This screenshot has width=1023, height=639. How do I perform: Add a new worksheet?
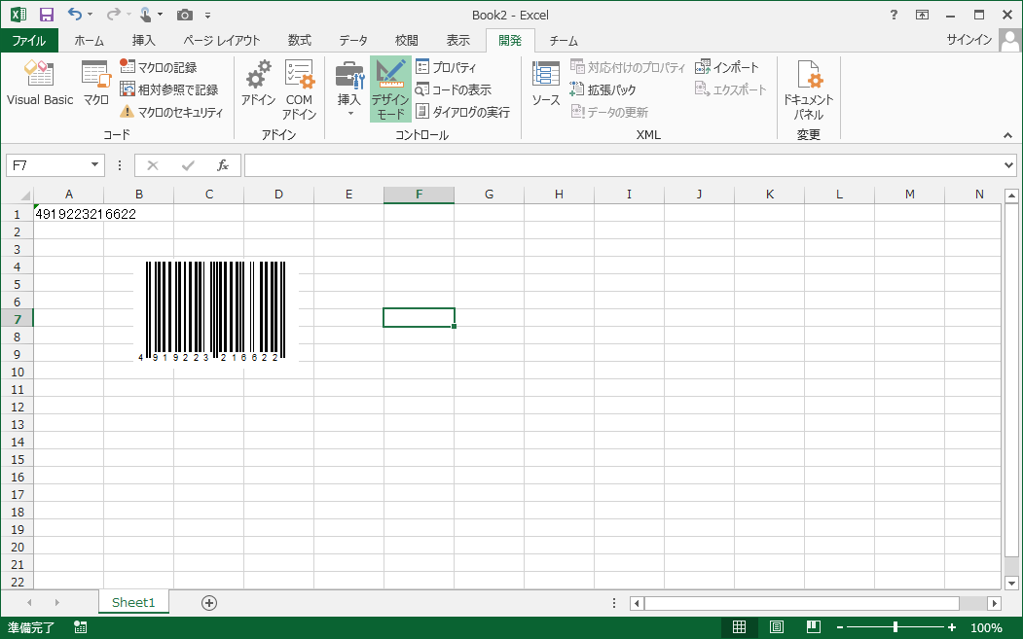pos(208,602)
